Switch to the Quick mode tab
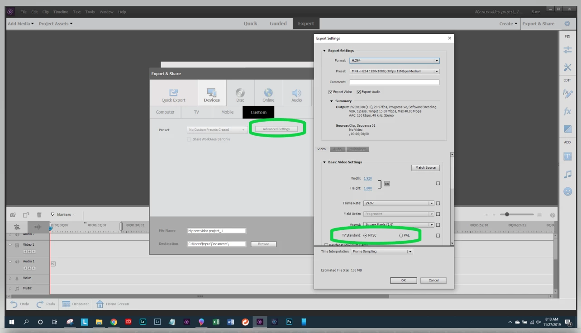Viewport: 581px width, 333px height. click(x=250, y=24)
